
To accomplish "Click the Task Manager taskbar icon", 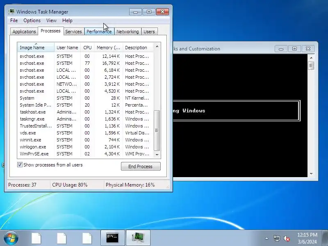I will coord(138,238).
